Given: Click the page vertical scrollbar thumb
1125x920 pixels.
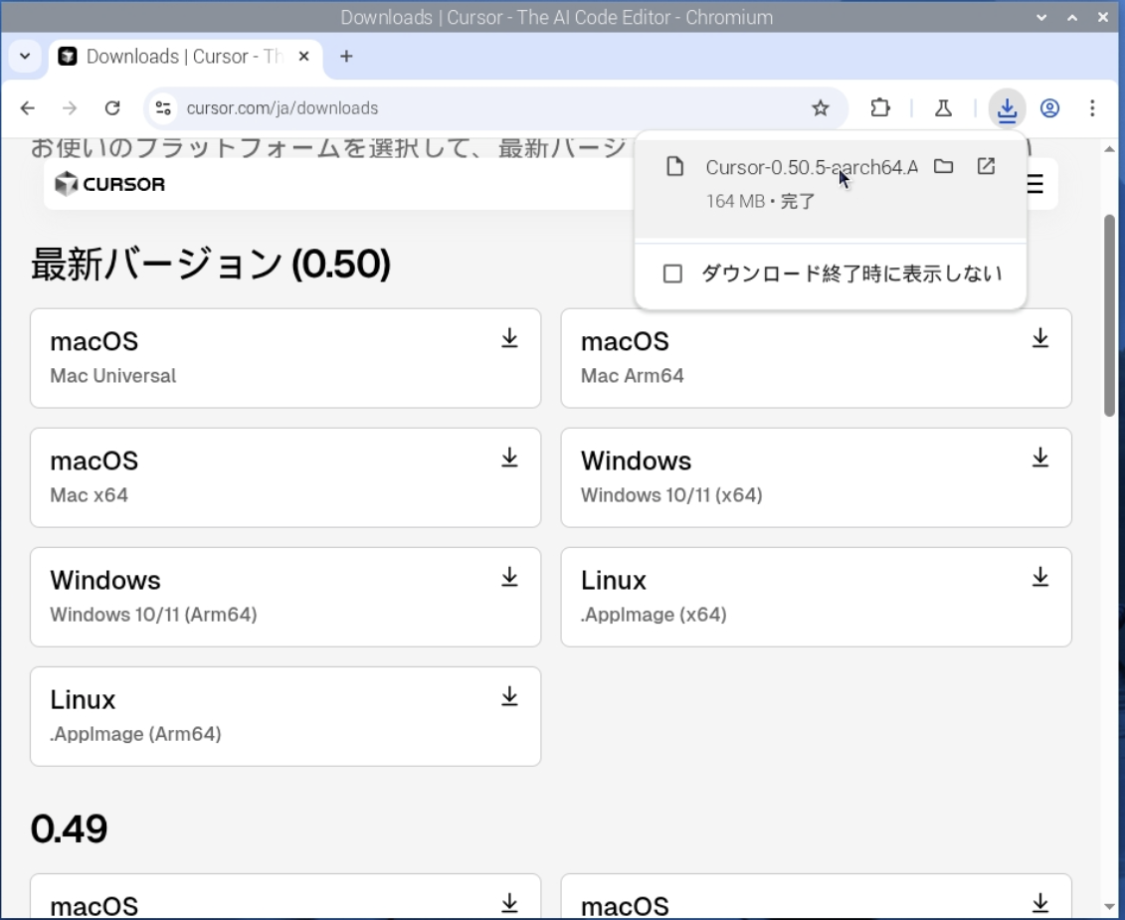Looking at the screenshot, I should pyautogui.click(x=1109, y=314).
